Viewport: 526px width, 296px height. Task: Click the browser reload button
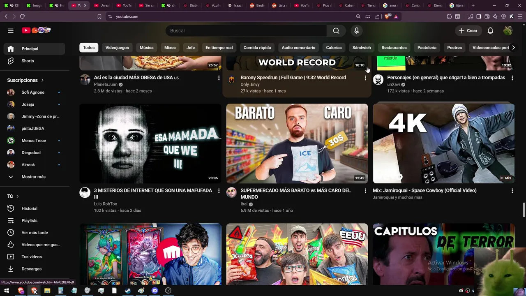(22, 16)
